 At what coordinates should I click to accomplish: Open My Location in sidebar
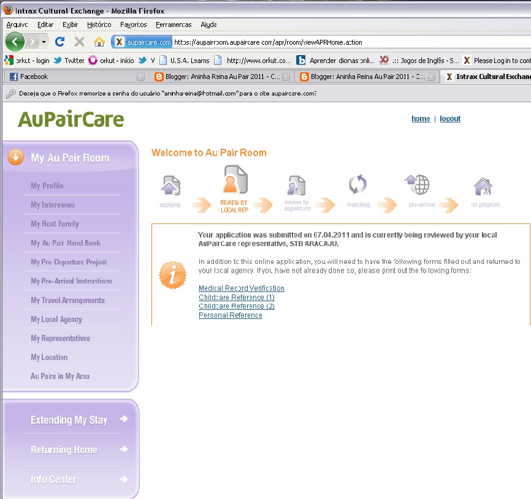coord(49,357)
